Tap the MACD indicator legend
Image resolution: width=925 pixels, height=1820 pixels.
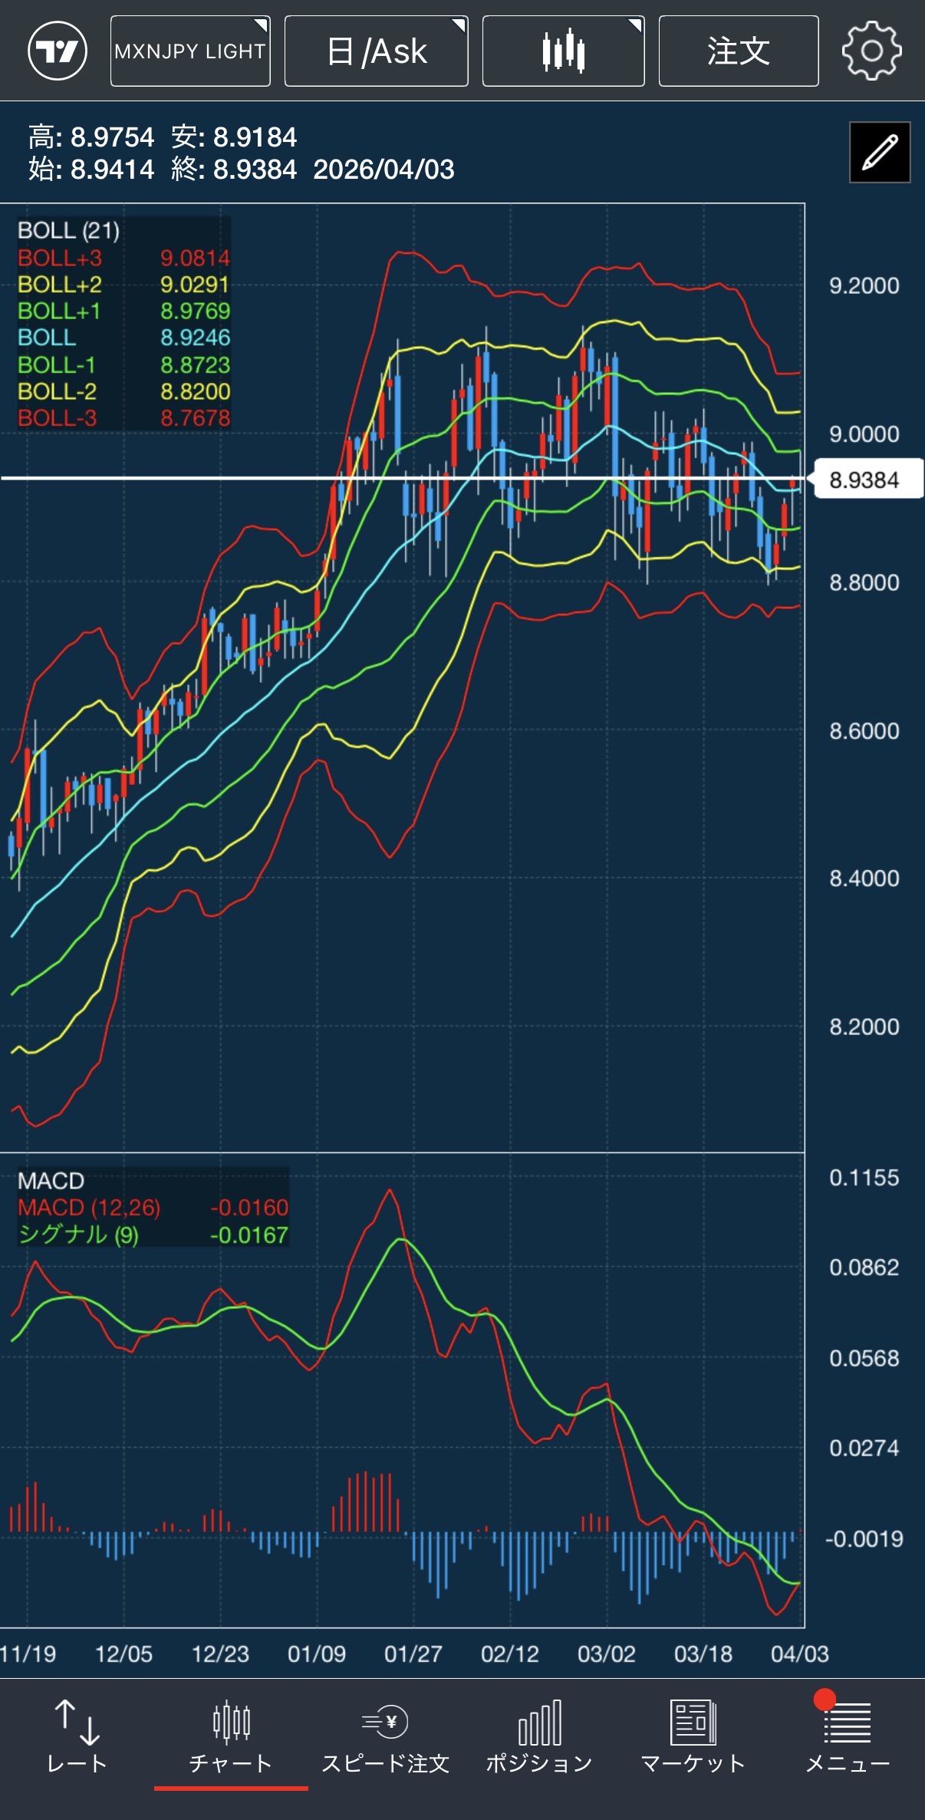(x=51, y=1180)
